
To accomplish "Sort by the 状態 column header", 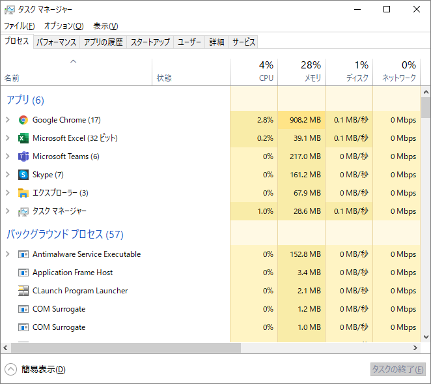I will tap(191, 72).
